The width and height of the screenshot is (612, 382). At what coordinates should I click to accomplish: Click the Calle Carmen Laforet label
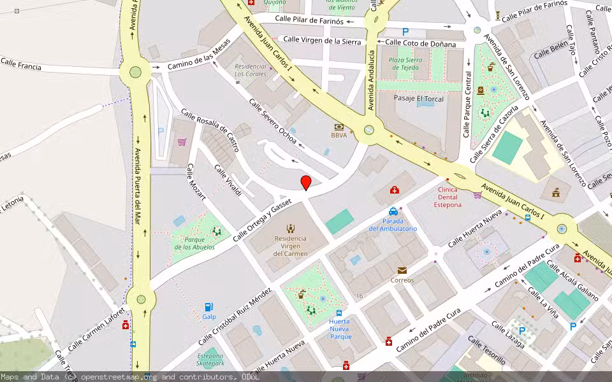pyautogui.click(x=98, y=329)
